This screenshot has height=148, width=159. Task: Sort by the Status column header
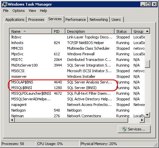[x=123, y=31]
